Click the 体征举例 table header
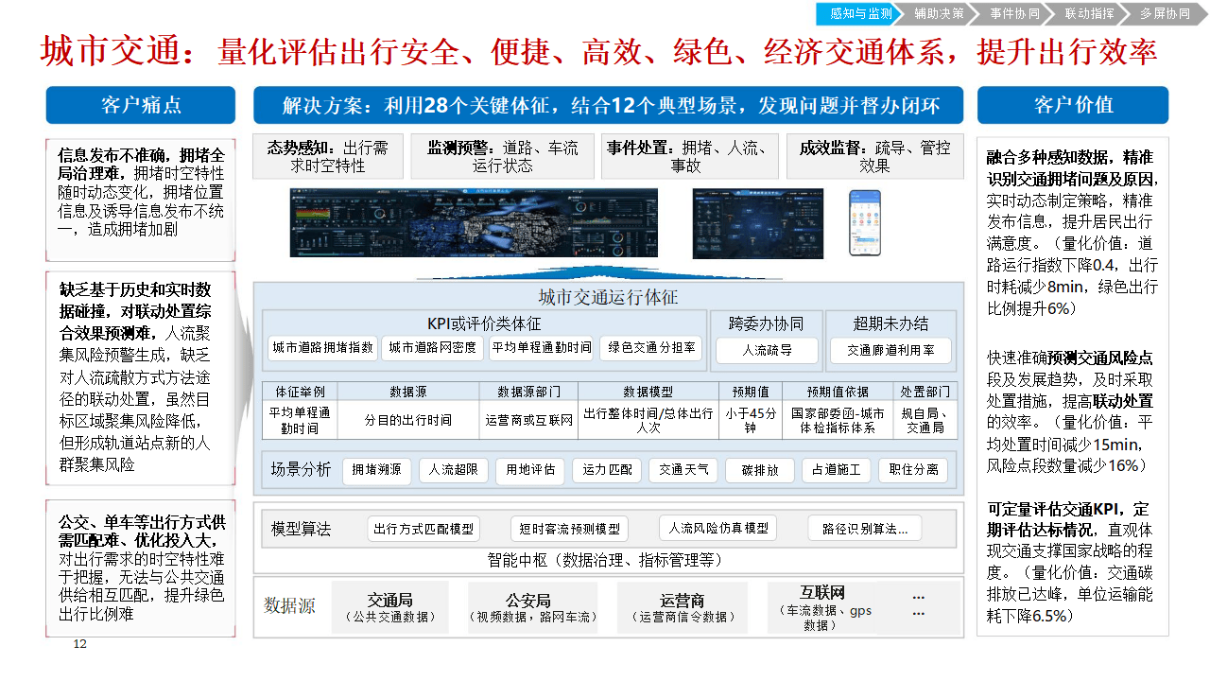 (x=300, y=392)
